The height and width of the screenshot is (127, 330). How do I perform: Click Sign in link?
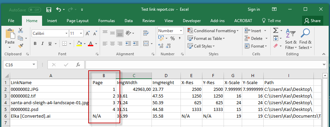254,9
